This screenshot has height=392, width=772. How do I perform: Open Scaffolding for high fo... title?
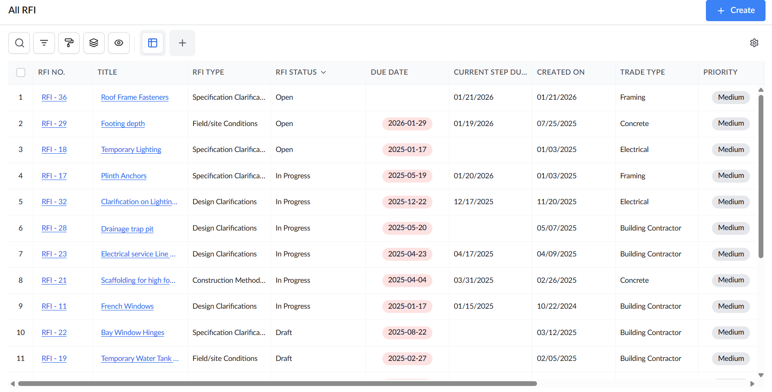(x=138, y=280)
